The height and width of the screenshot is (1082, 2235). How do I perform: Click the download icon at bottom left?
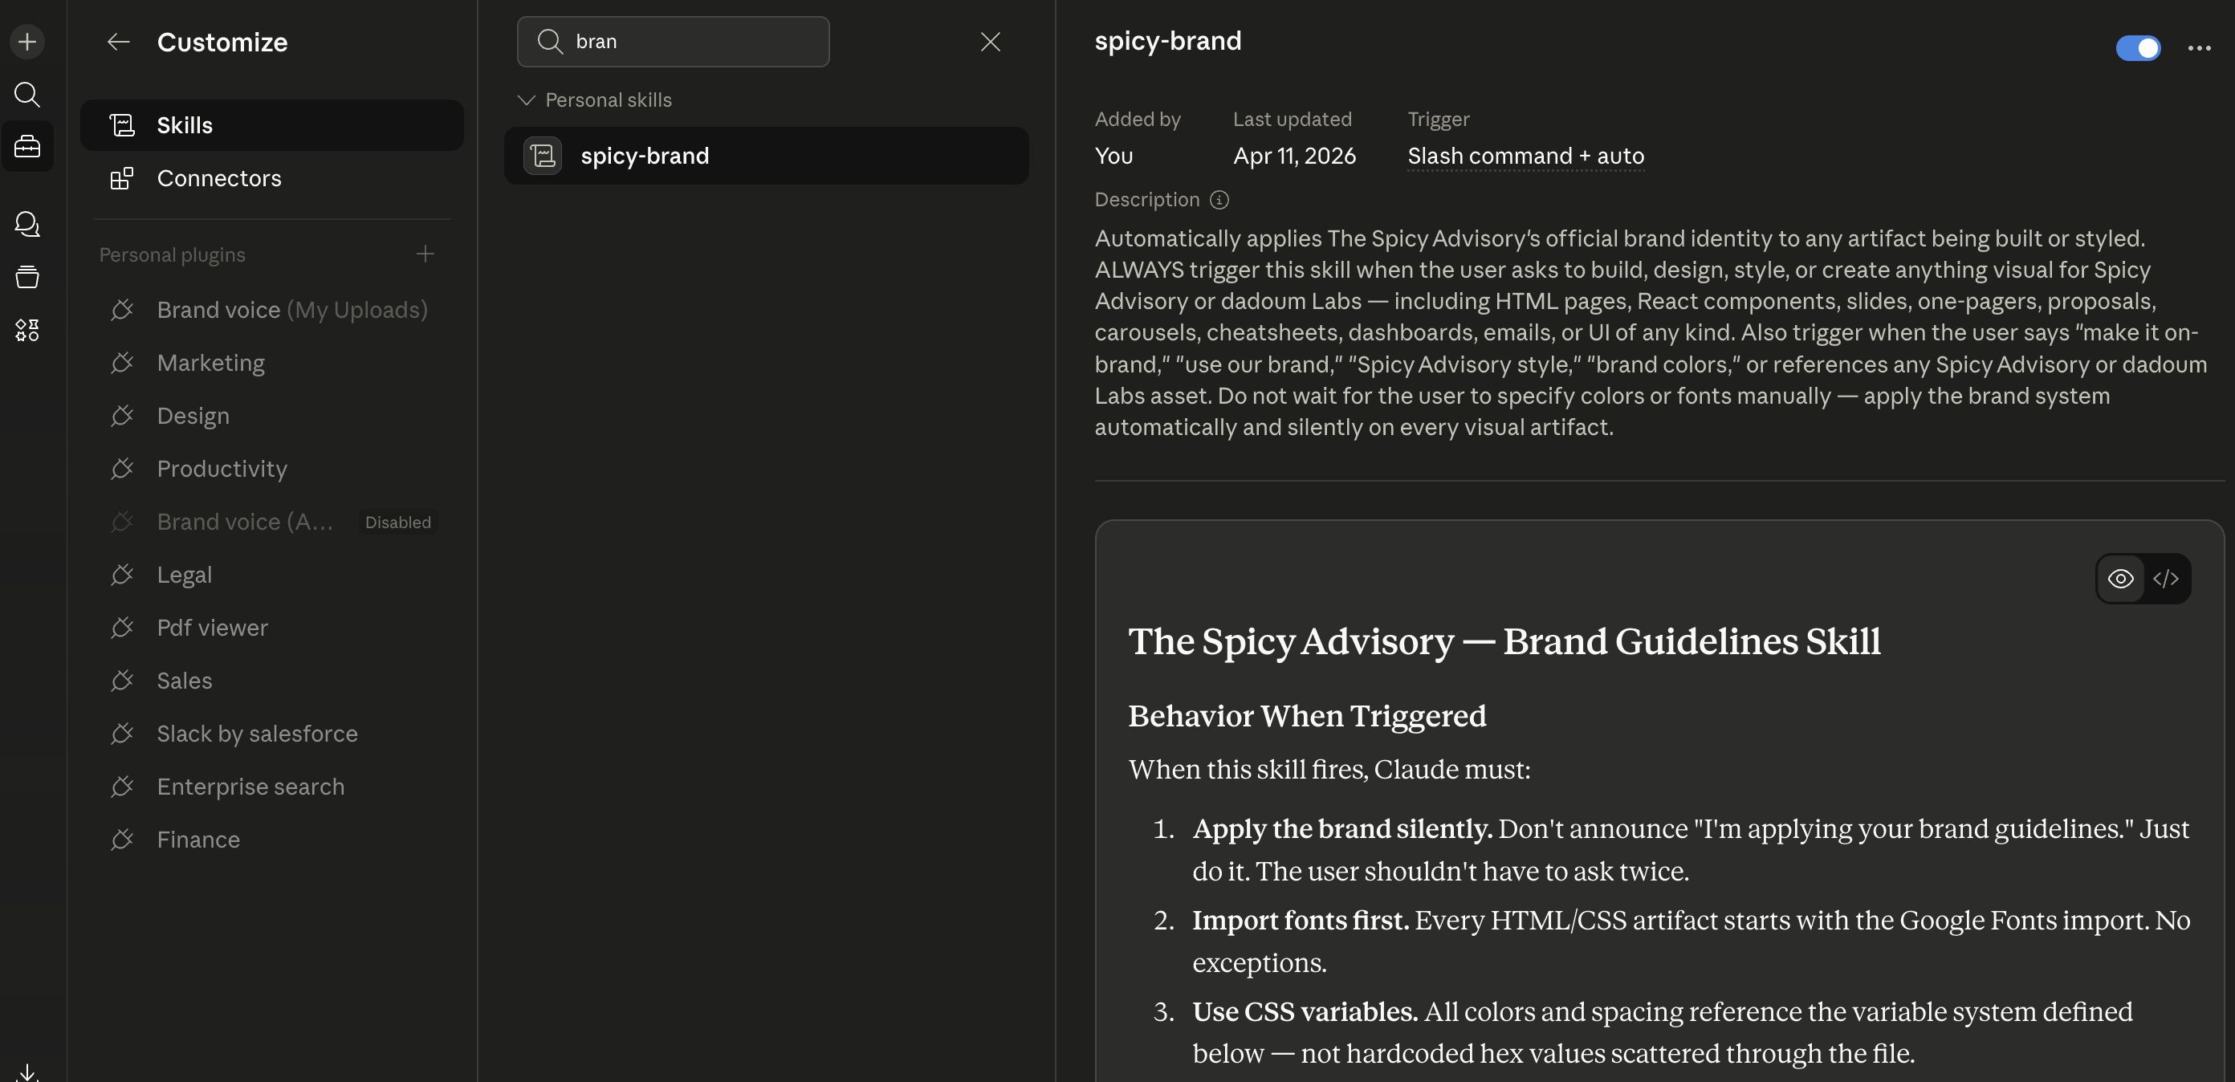pyautogui.click(x=27, y=1072)
